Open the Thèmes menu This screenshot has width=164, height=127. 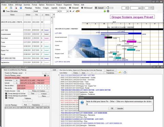pos(76,5)
